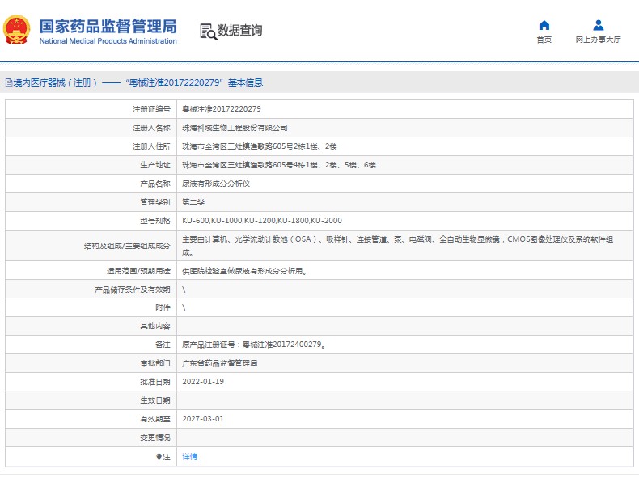639x478 pixels.
Task: Select registrant 珠海科域生物工程股份有限公司
Action: (235, 128)
